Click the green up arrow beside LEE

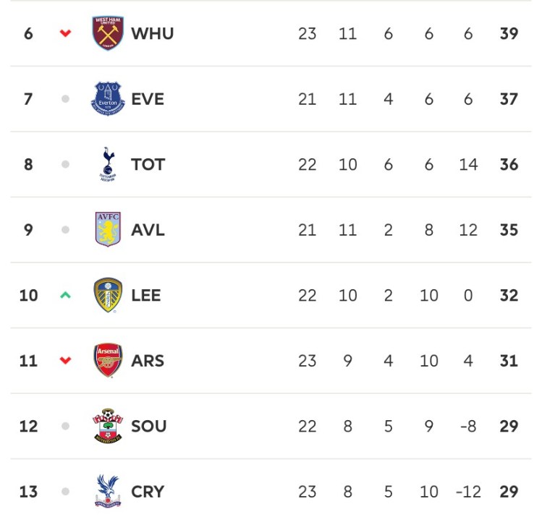pyautogui.click(x=65, y=295)
